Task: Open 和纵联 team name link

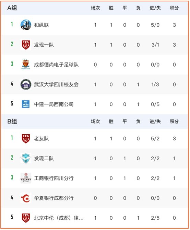Action: tap(41, 25)
